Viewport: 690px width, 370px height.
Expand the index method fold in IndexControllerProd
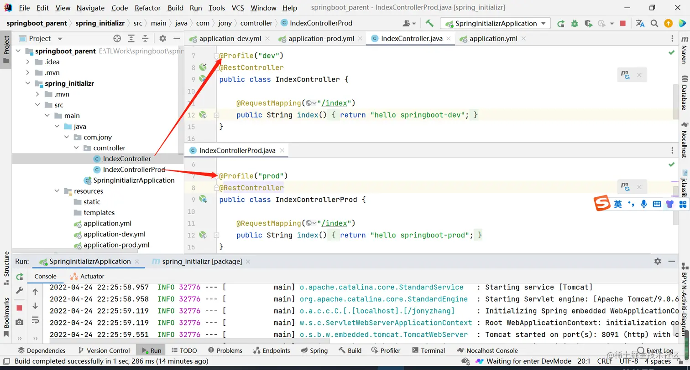click(x=216, y=235)
